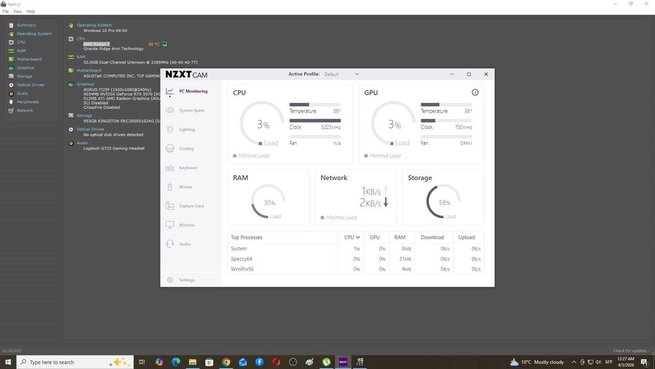
Task: Click the GPU info icon
Action: 475,92
